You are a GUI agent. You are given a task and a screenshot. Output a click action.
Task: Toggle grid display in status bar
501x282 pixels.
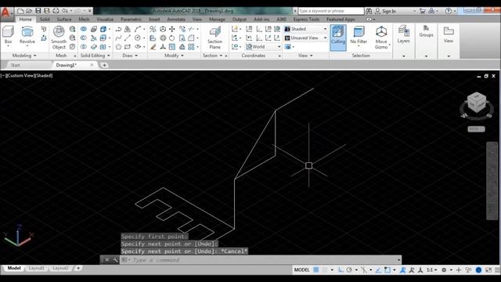pyautogui.click(x=316, y=270)
